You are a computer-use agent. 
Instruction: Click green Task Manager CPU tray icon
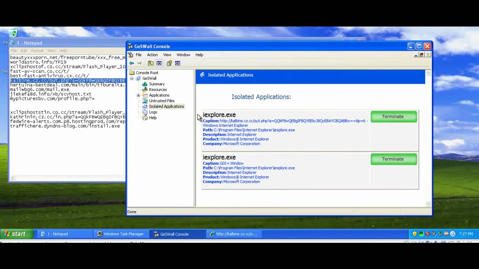click(x=421, y=234)
